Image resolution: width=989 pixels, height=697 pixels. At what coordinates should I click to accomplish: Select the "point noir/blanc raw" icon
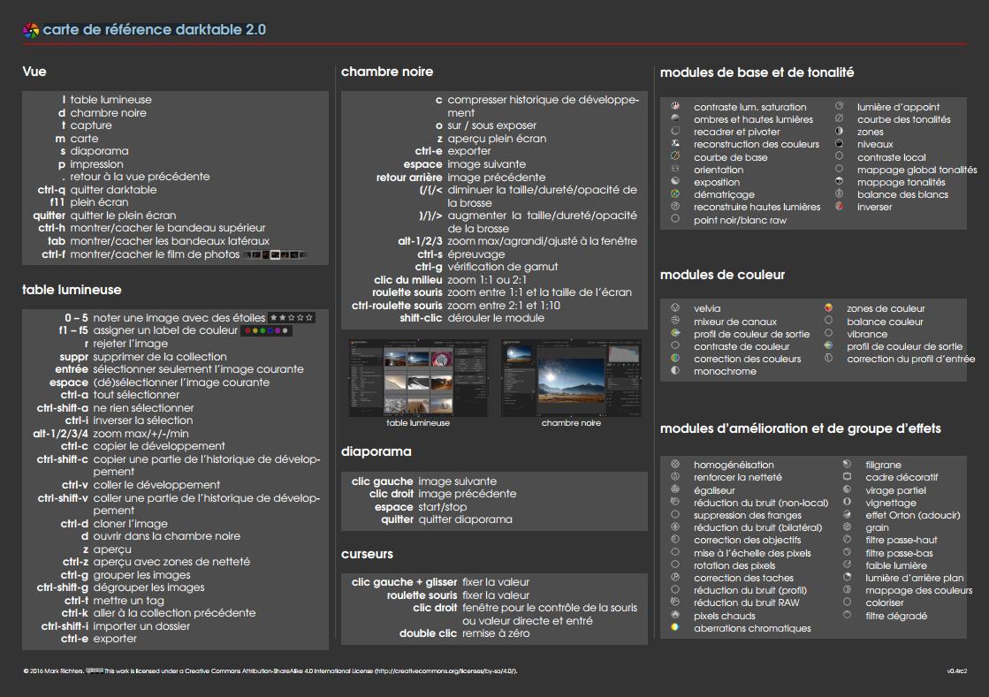675,219
